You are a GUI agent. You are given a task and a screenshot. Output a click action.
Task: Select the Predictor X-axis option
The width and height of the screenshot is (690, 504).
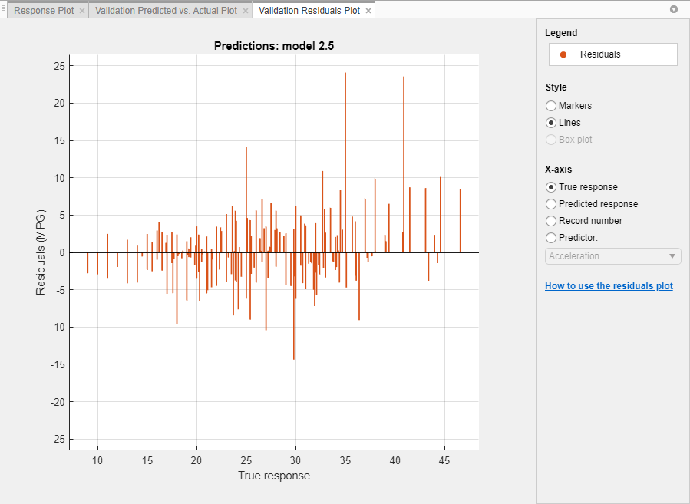[551, 238]
